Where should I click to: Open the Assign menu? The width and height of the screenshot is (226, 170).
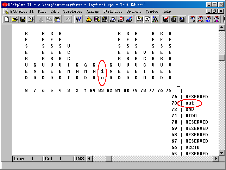[x=93, y=12]
